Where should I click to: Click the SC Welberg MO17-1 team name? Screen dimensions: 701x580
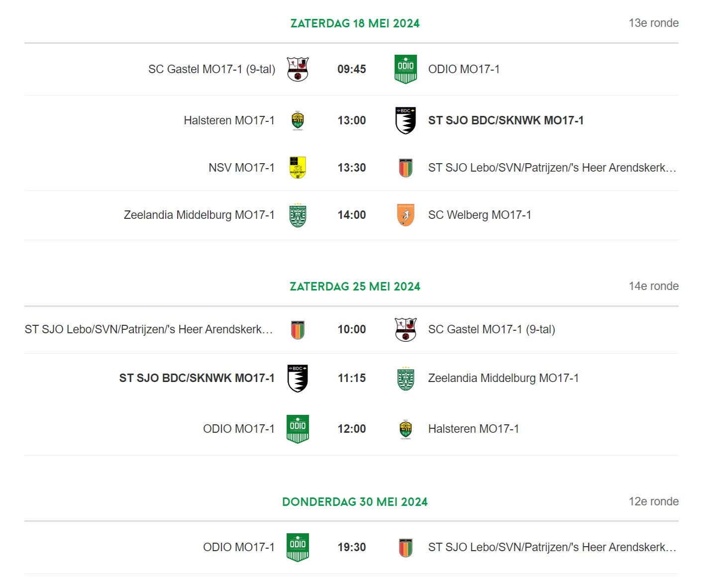click(x=480, y=215)
